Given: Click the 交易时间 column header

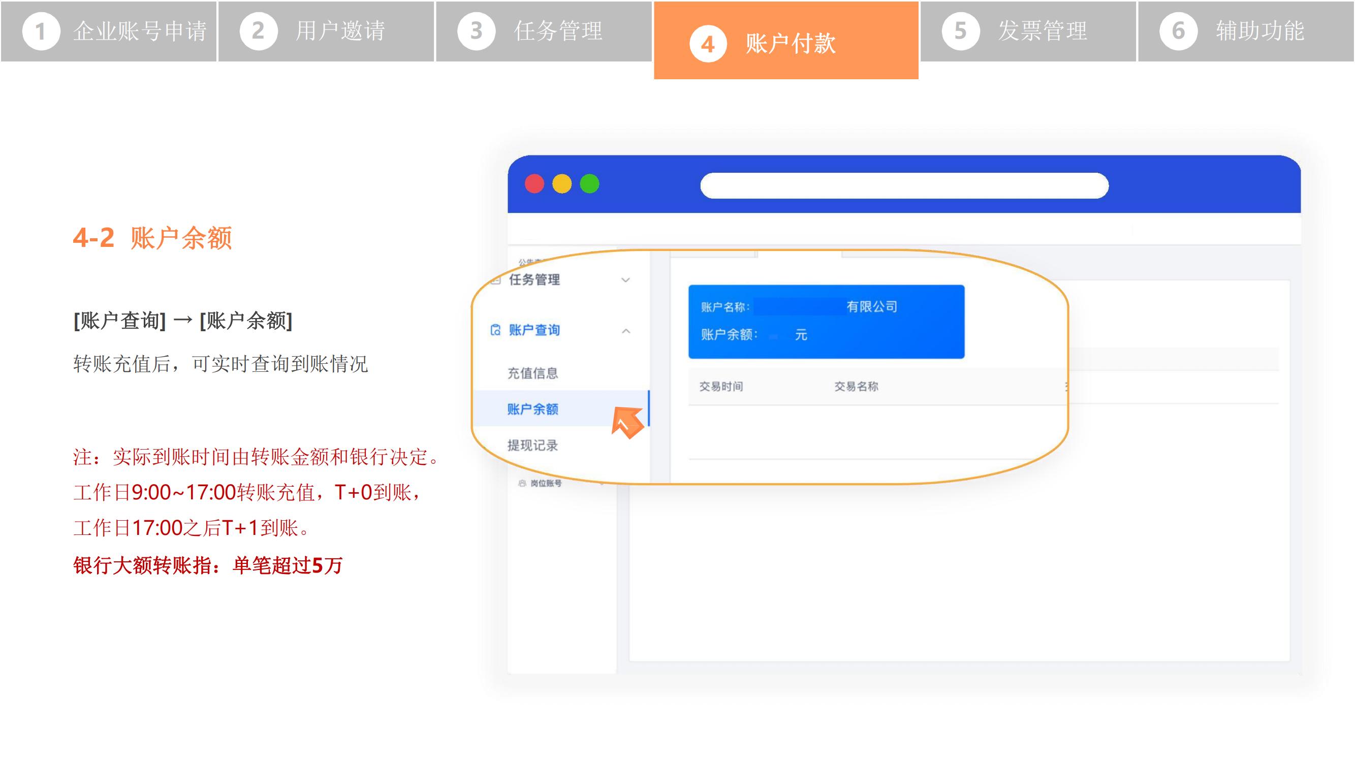Looking at the screenshot, I should click(720, 386).
